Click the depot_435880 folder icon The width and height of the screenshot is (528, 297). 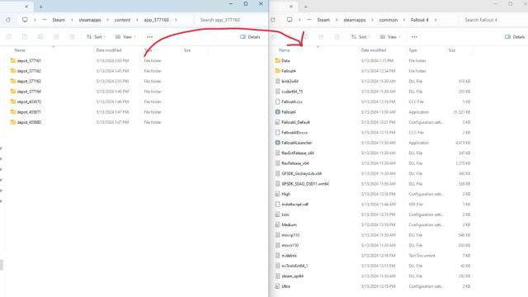pos(13,122)
